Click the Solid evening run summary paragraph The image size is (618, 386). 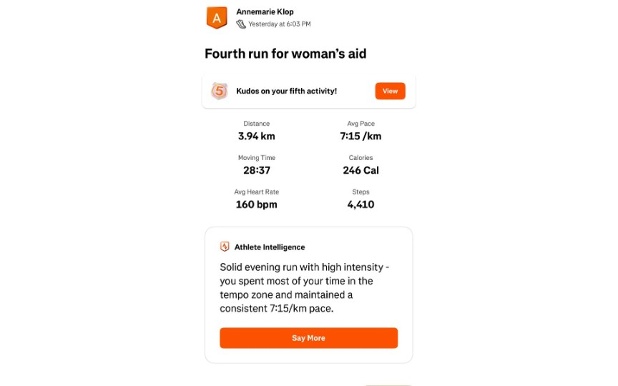pos(305,287)
